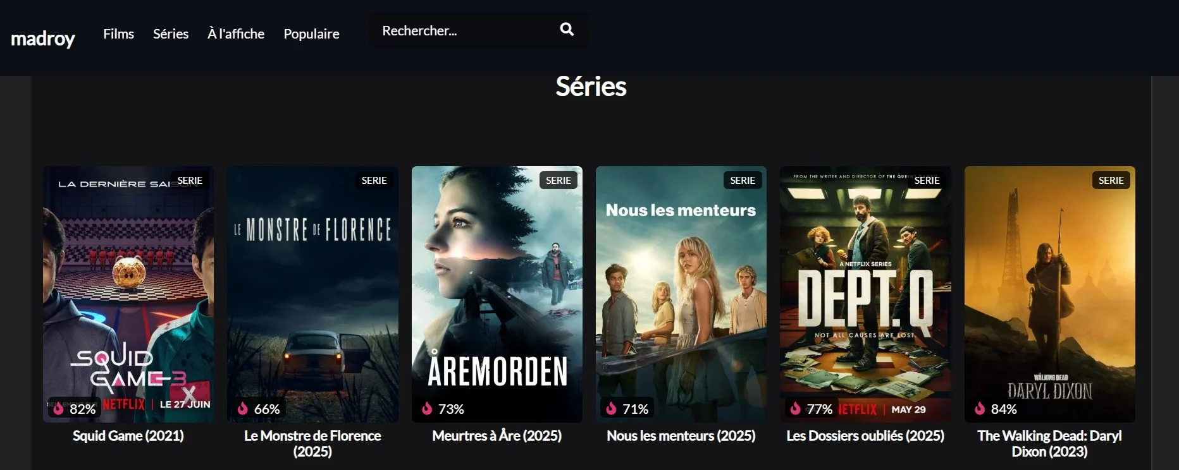Click the flame icon beside 71% rating
This screenshot has width=1179, height=470.
point(611,408)
